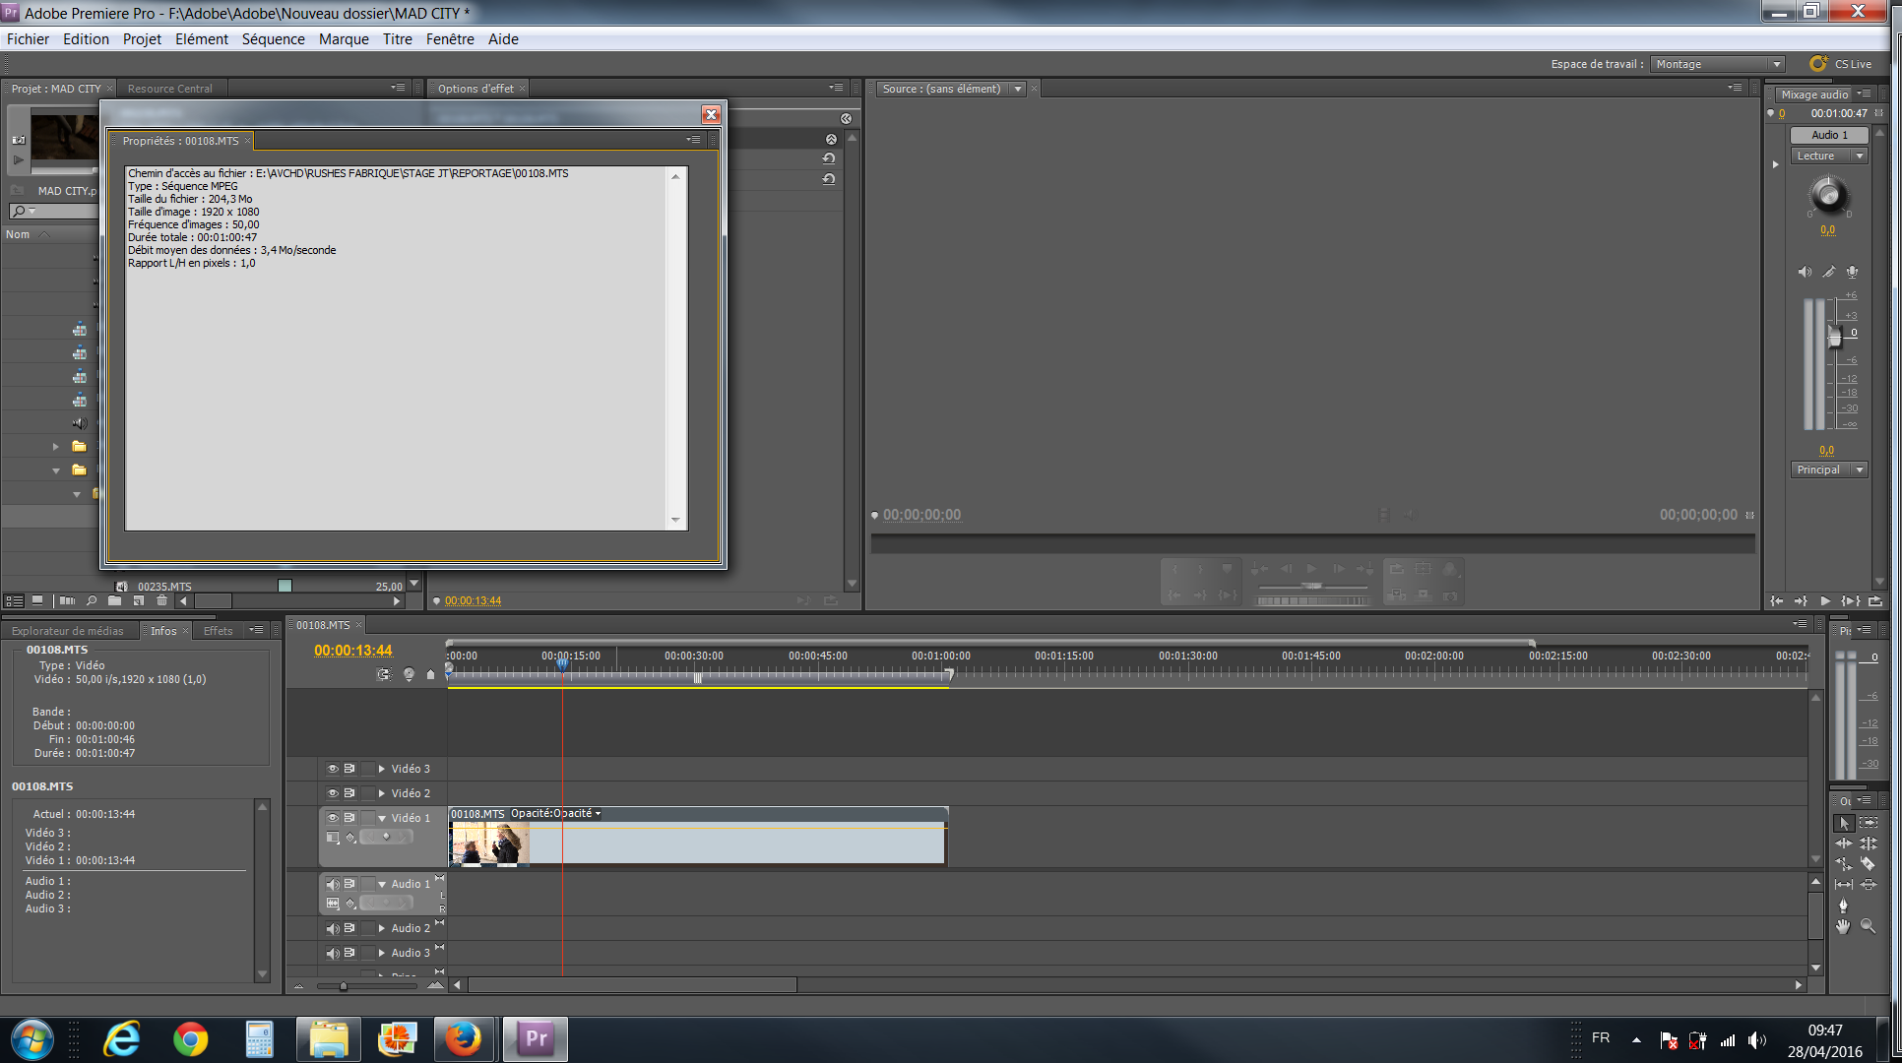The image size is (1902, 1063).
Task: Select the Rate Stretch tool
Action: click(1844, 864)
